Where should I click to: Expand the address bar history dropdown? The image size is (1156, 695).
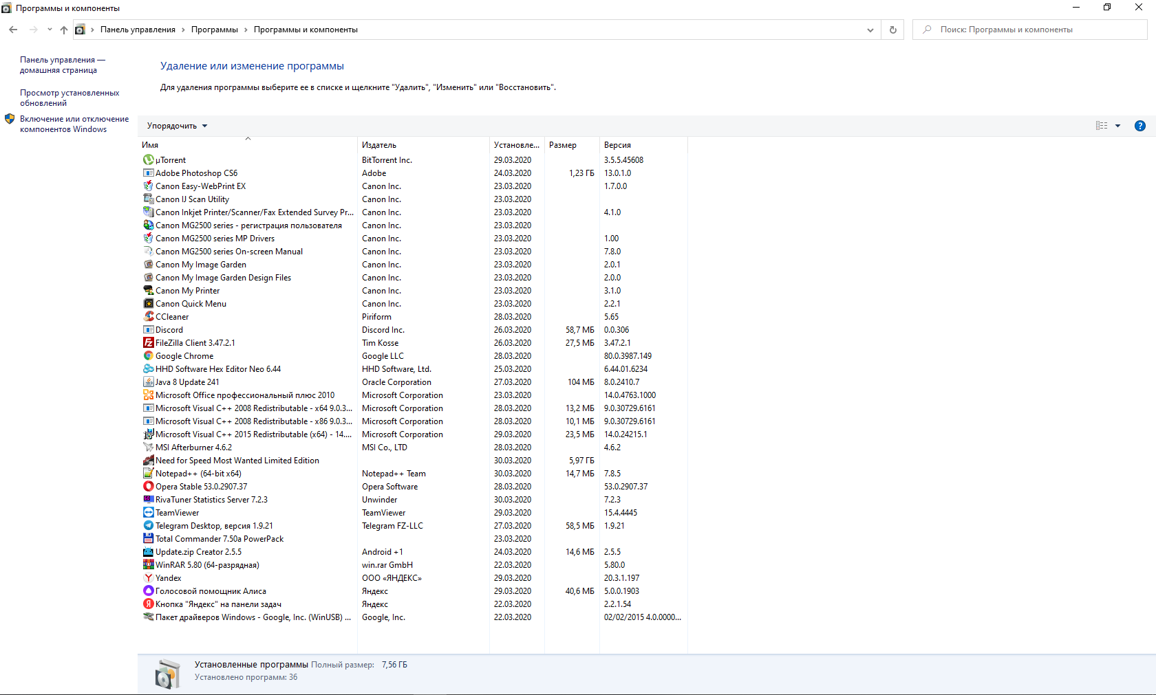(x=870, y=30)
